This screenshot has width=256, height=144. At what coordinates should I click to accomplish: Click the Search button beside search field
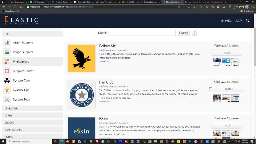[x=183, y=33]
